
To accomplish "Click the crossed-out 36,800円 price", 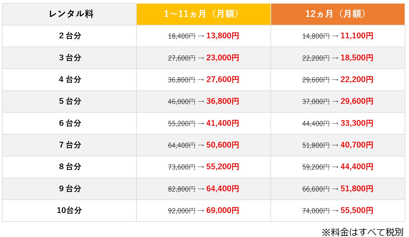I will click(x=182, y=80).
